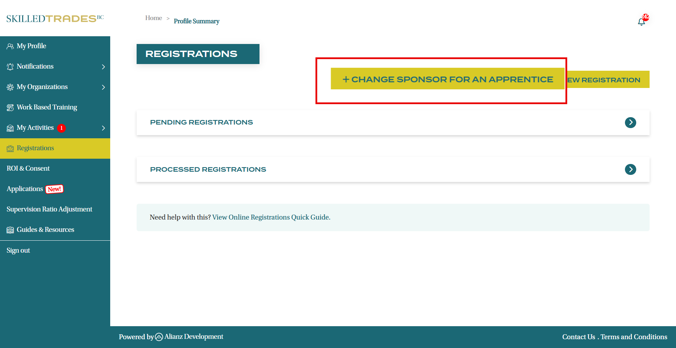The width and height of the screenshot is (676, 348).
Task: Expand the Notifications submenu chevron
Action: (x=103, y=67)
